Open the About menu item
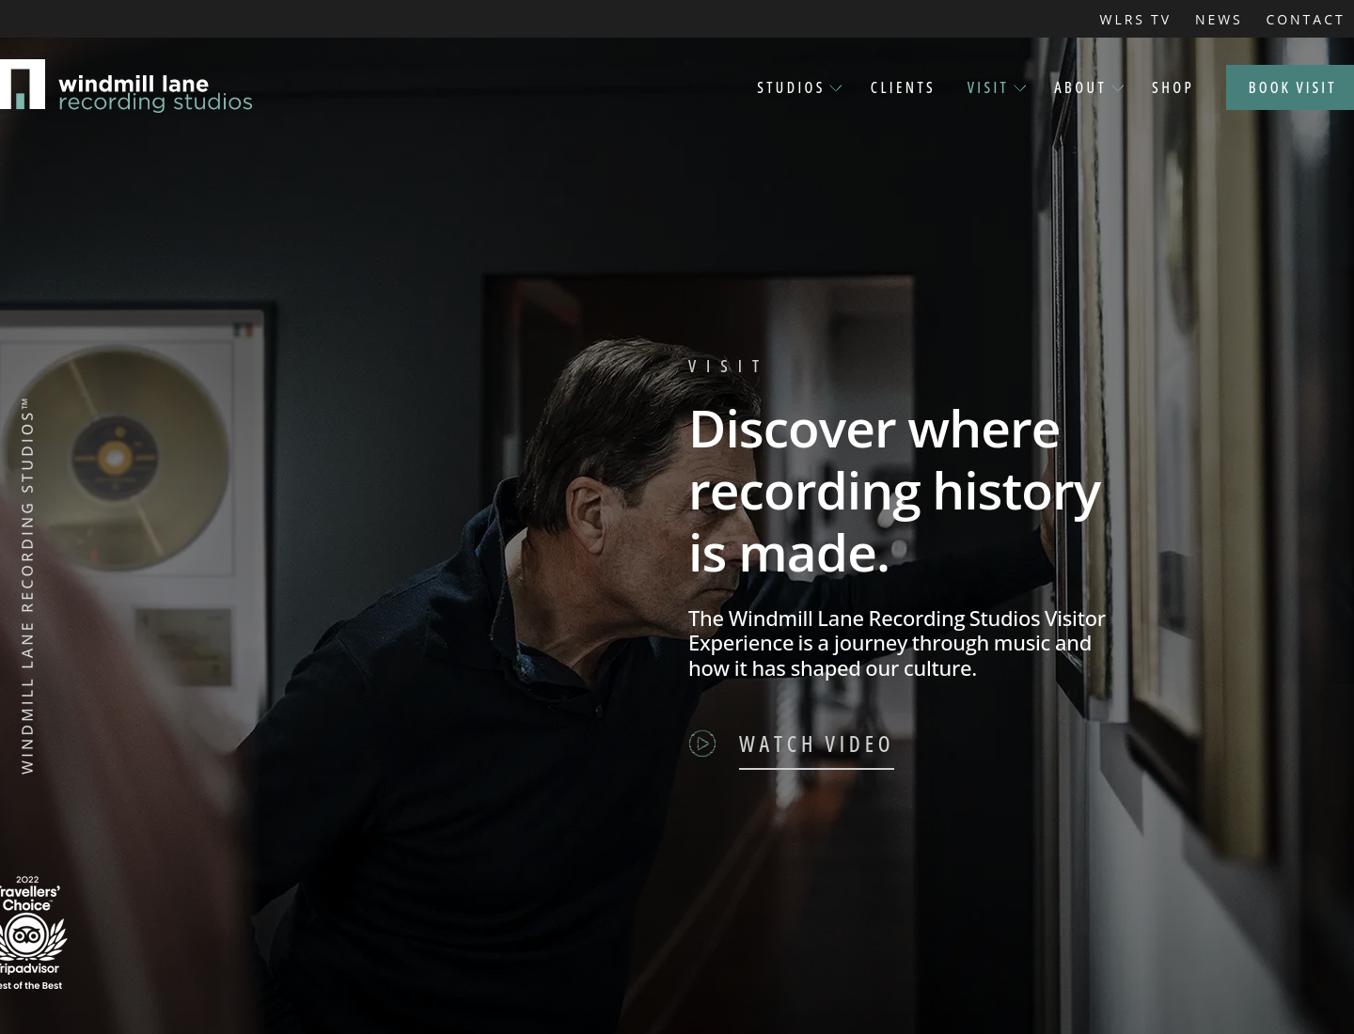This screenshot has height=1034, width=1354. tap(1079, 87)
